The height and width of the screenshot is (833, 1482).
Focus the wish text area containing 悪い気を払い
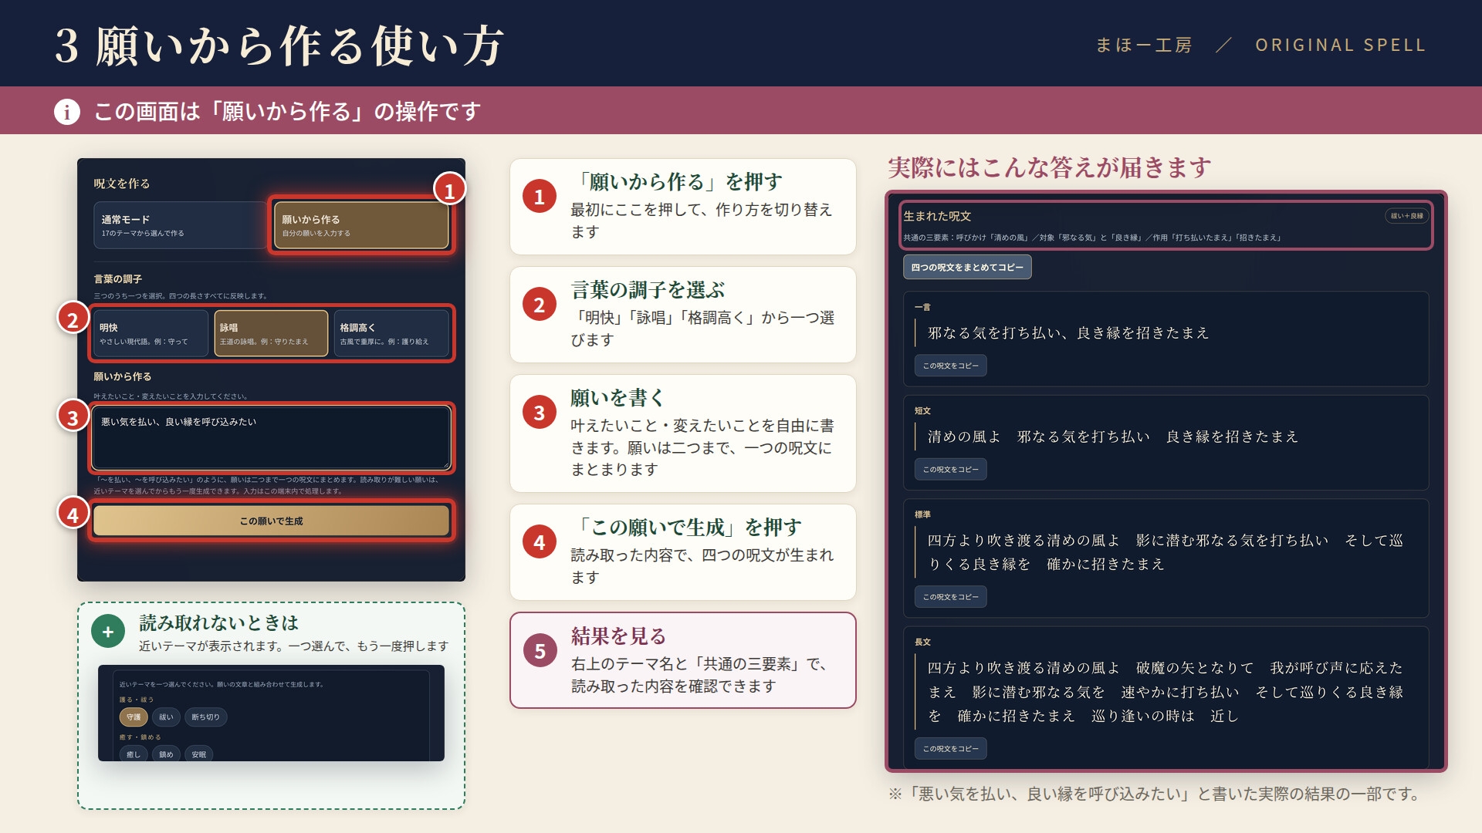coord(271,437)
